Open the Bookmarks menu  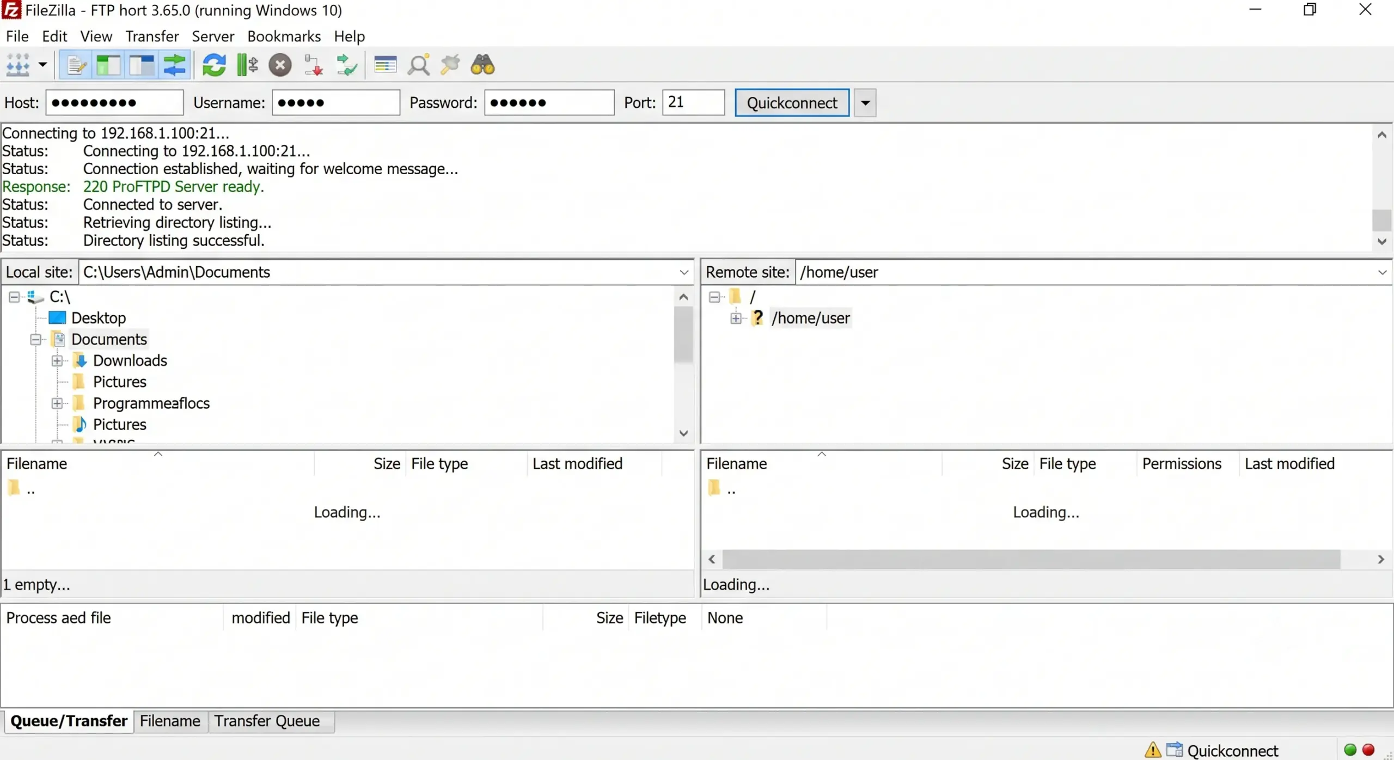coord(284,36)
